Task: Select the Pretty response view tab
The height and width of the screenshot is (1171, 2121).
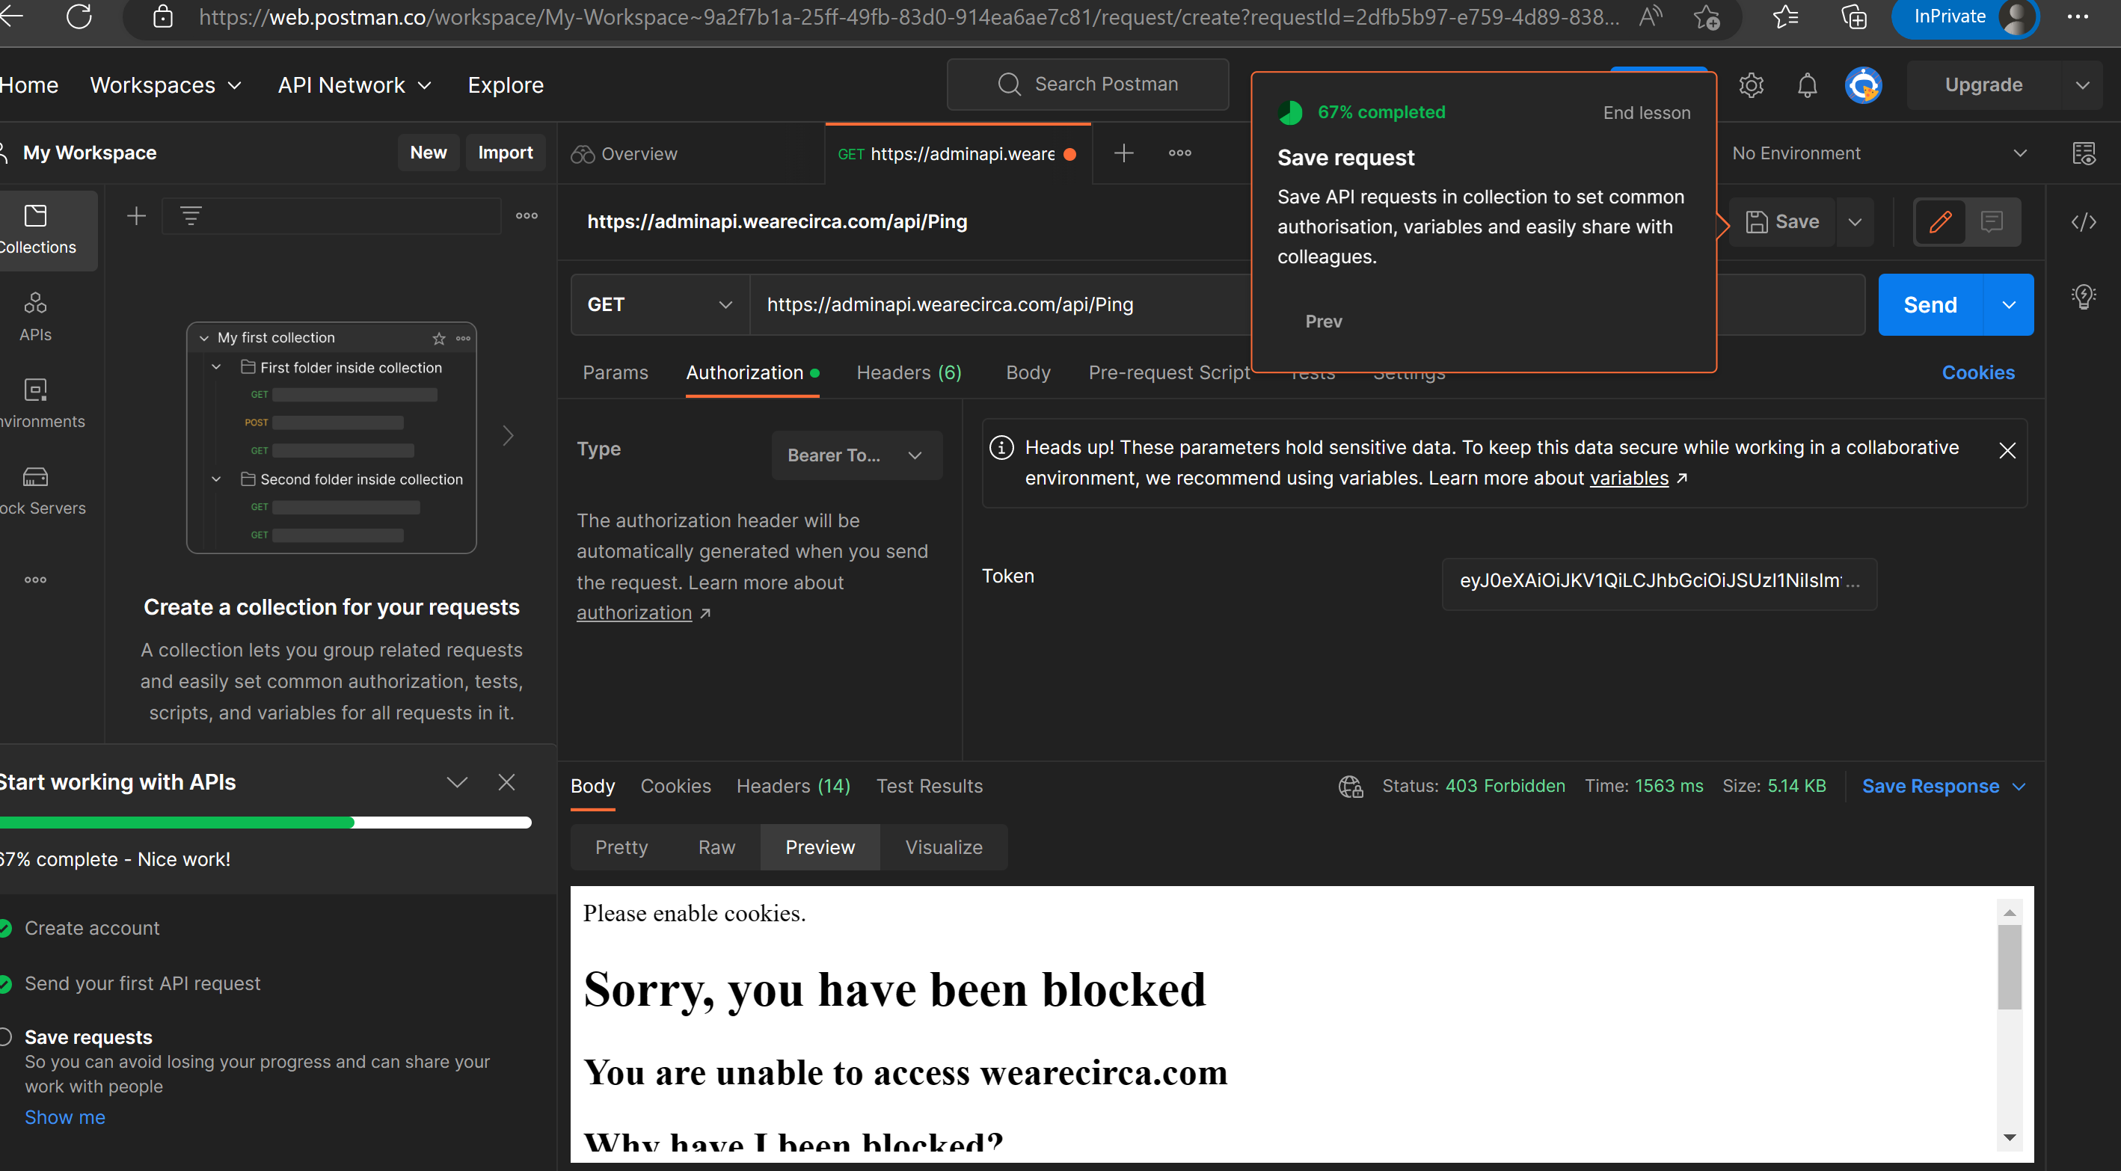Action: [x=621, y=847]
